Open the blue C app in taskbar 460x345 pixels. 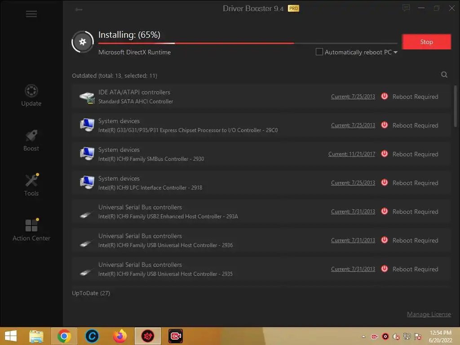coord(92,336)
